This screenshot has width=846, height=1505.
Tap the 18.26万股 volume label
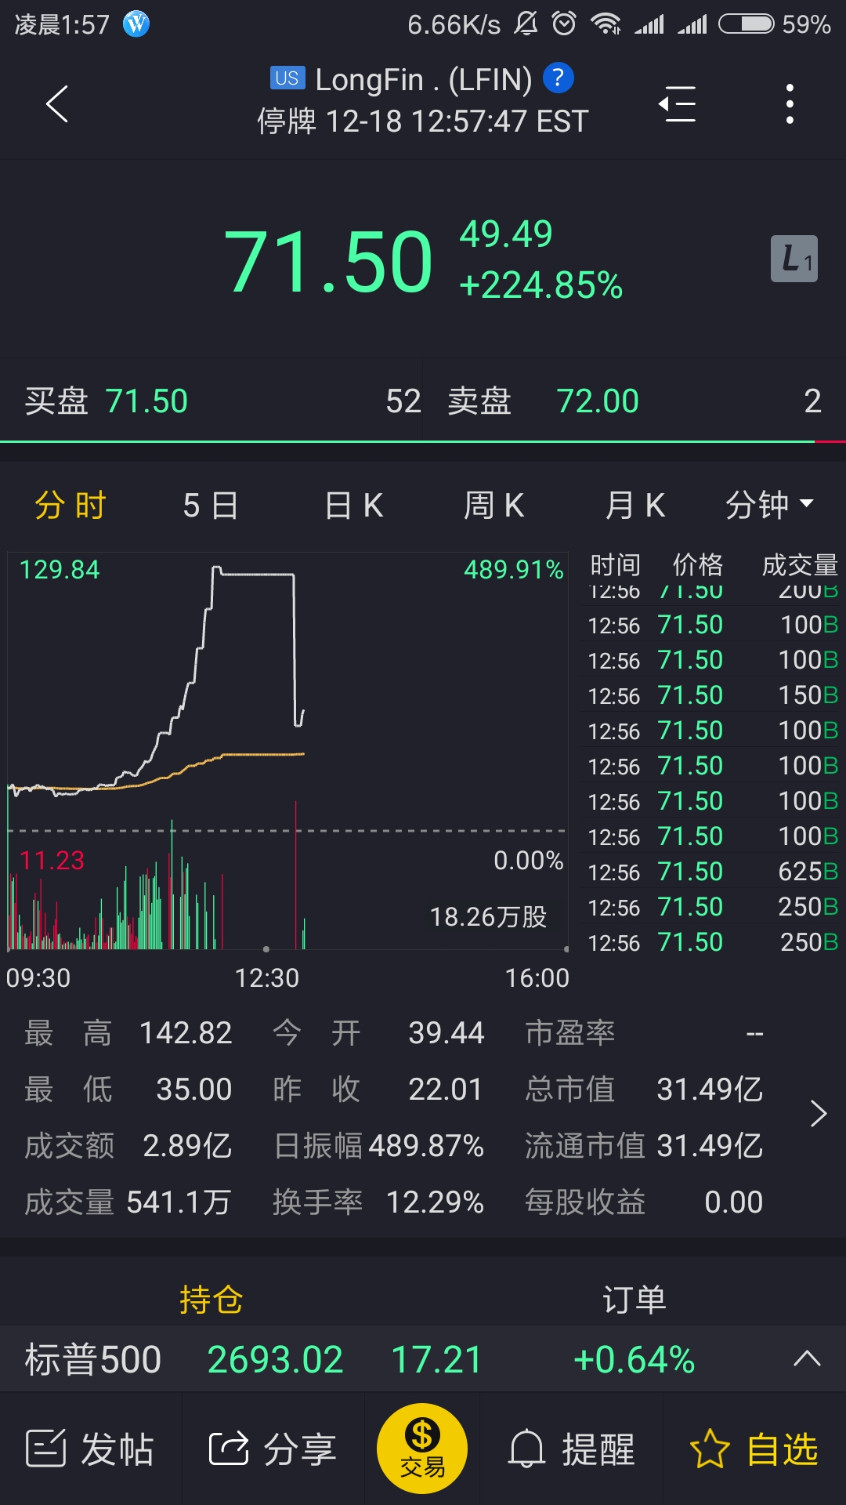click(488, 916)
